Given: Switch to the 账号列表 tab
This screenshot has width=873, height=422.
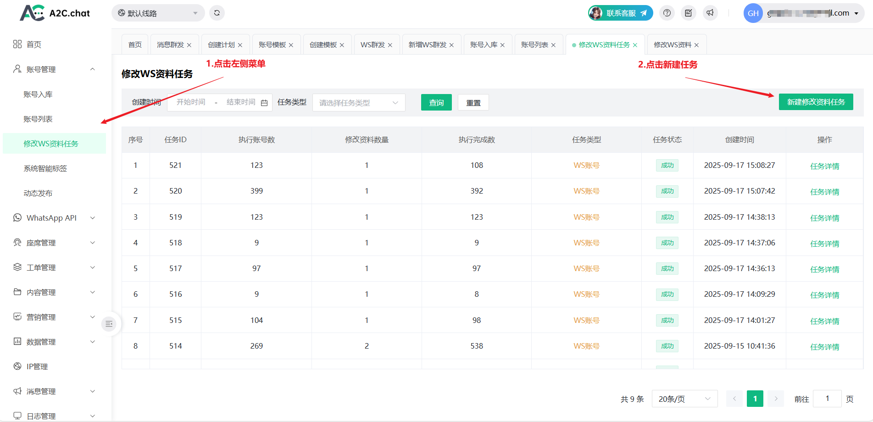Looking at the screenshot, I should coord(534,44).
